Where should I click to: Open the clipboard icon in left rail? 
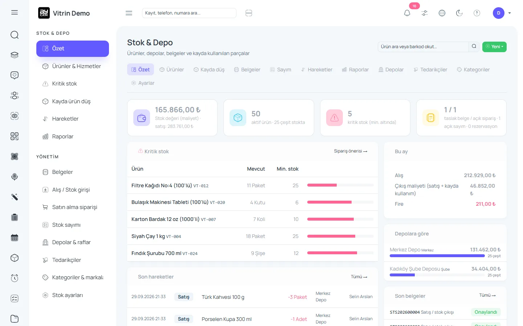[x=15, y=217]
